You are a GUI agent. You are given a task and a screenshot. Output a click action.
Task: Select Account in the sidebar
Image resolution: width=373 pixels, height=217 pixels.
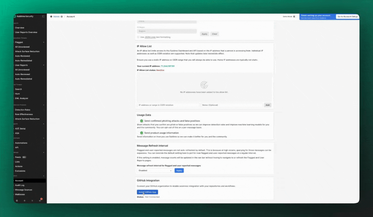pyautogui.click(x=30, y=181)
